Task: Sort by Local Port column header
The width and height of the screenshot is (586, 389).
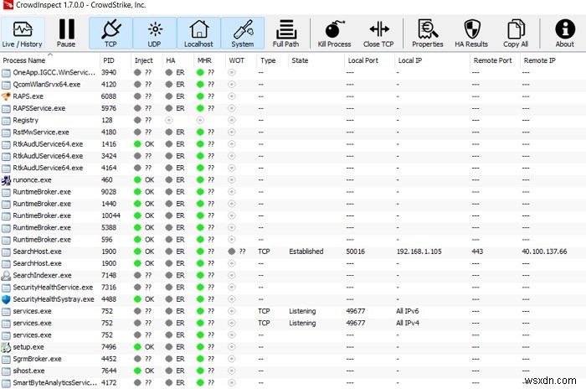Action: [x=370, y=60]
